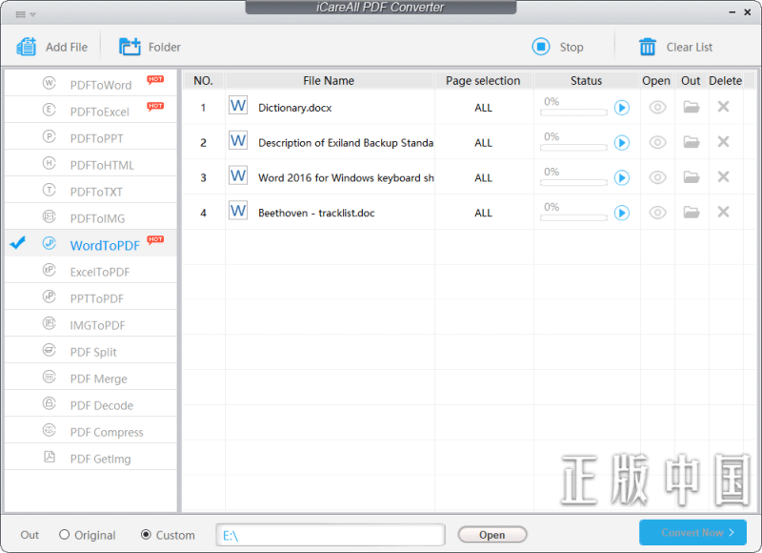Start converting Beethoven - tracklist.doc

[622, 213]
